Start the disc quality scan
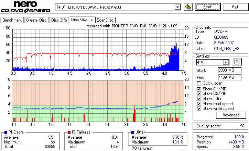The width and height of the screenshot is (249, 151). pos(208,7)
